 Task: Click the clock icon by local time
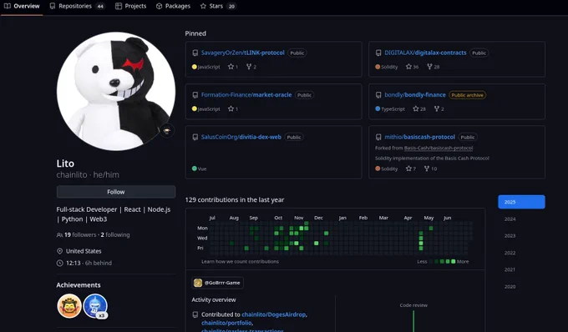pyautogui.click(x=60, y=264)
